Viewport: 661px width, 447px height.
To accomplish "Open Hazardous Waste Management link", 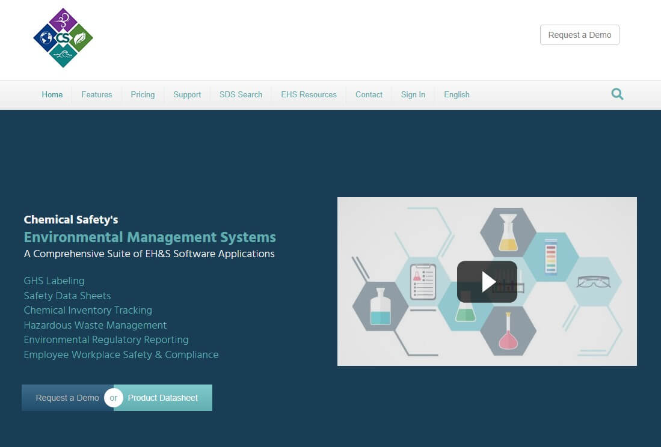I will (x=95, y=325).
